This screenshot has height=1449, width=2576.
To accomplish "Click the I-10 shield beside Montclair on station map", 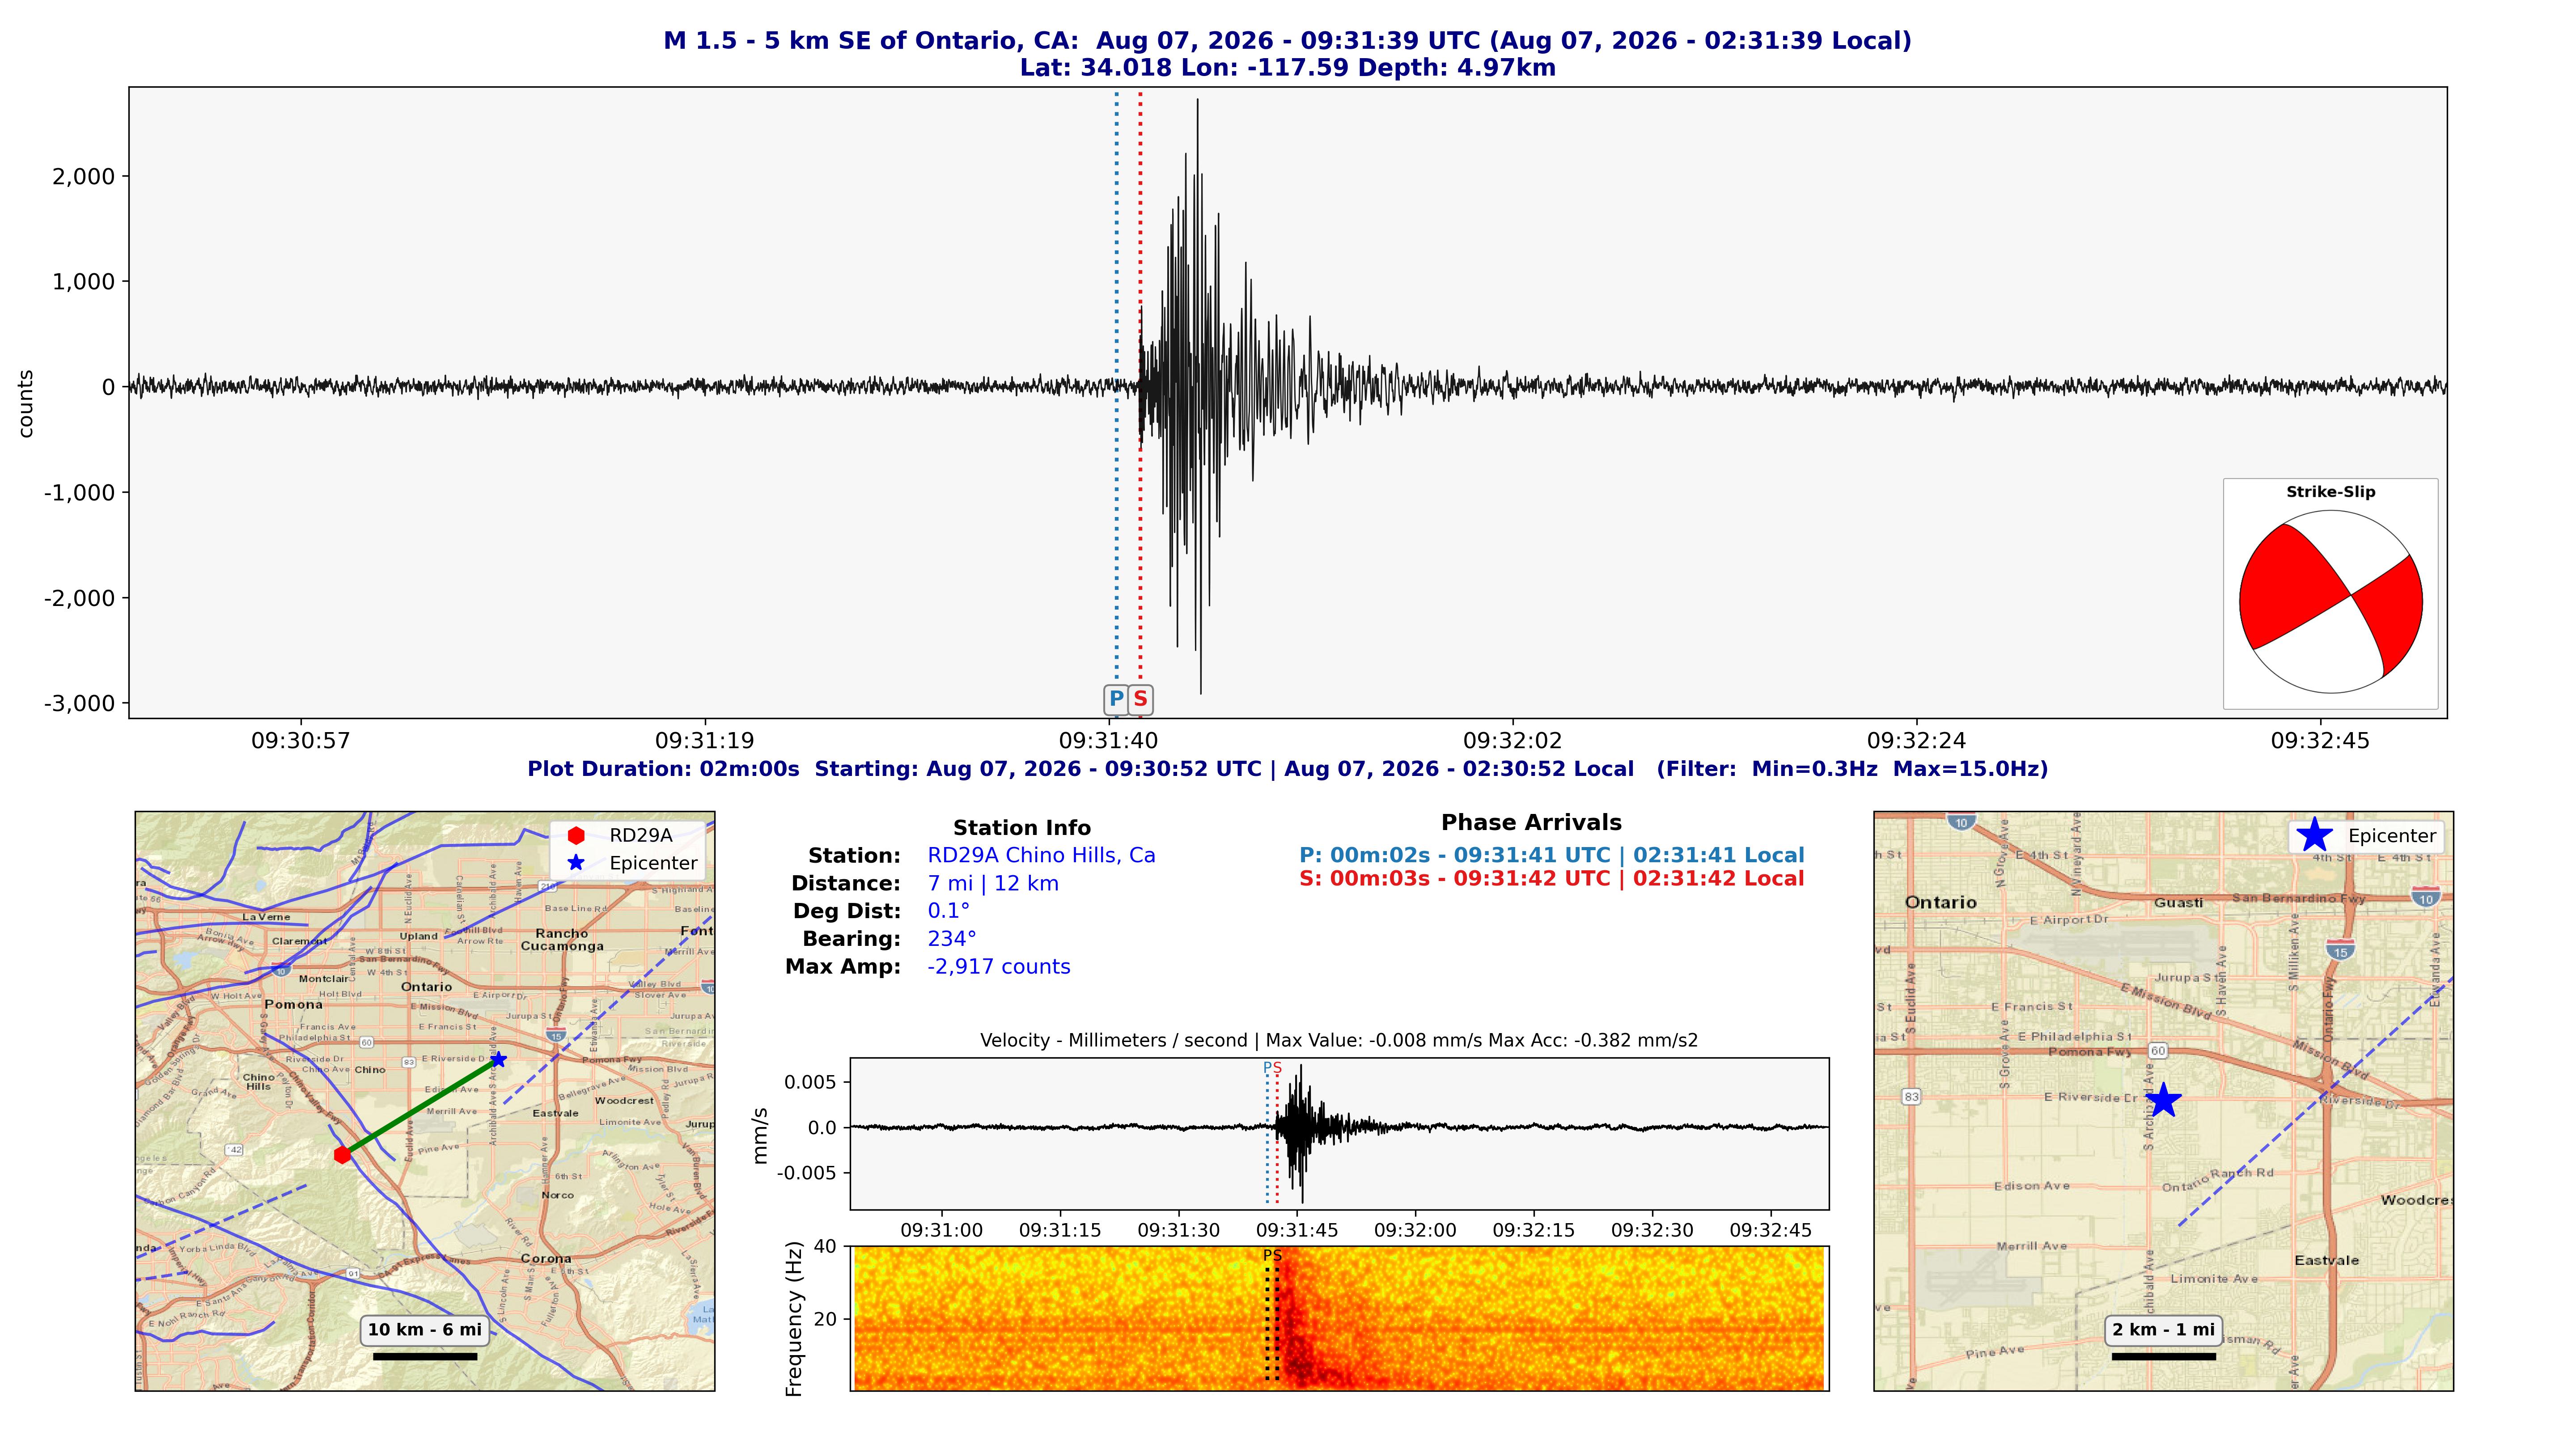I will click(281, 969).
